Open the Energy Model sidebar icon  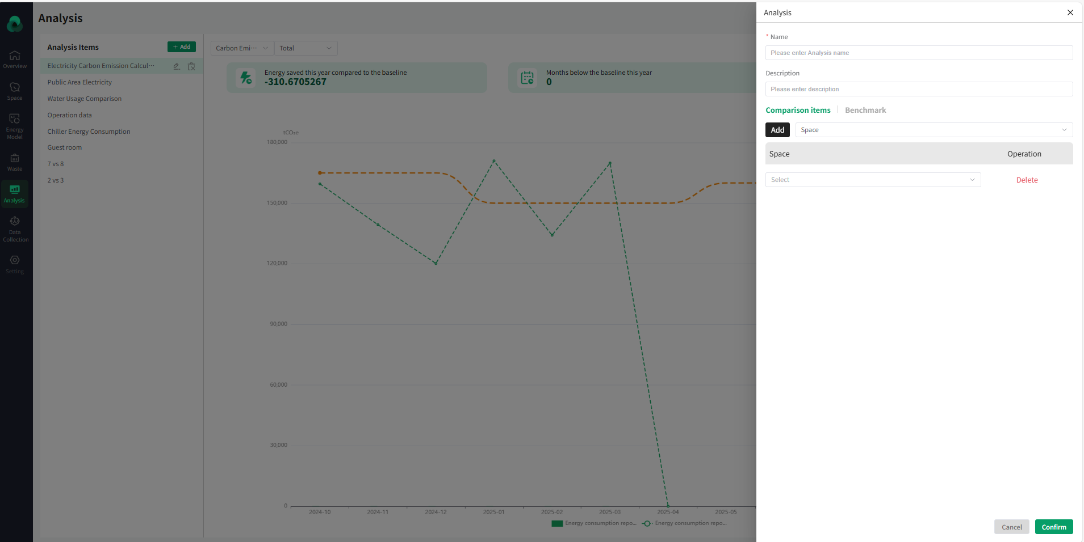coord(15,125)
